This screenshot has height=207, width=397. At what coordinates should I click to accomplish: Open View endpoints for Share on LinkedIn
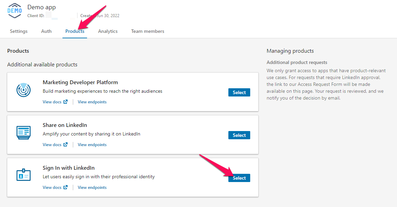tap(92, 144)
